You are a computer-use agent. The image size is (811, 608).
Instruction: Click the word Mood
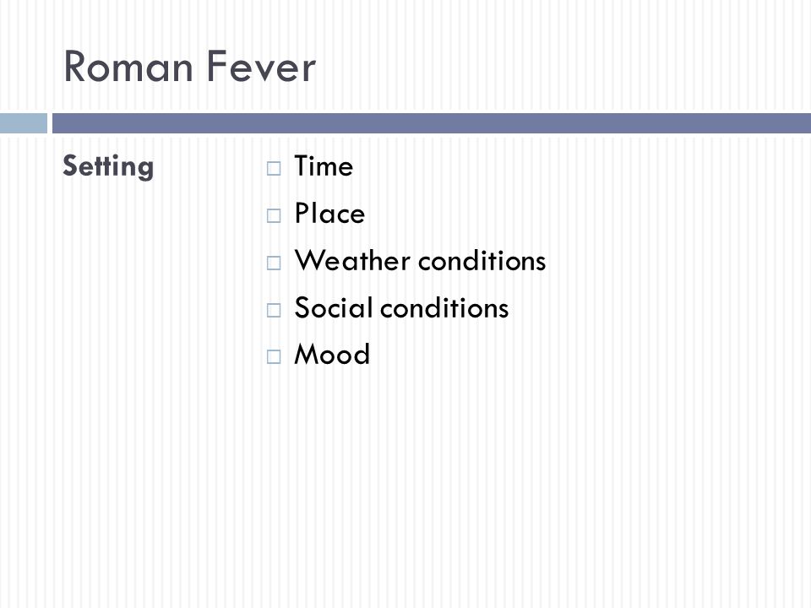pyautogui.click(x=332, y=355)
